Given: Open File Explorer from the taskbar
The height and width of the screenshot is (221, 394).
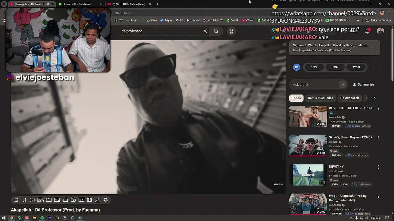Looking at the screenshot, I should [x=34, y=218].
